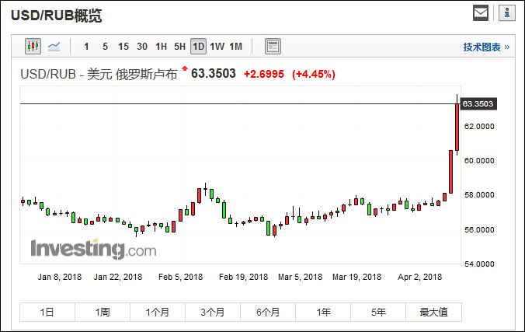The image size is (525, 332).
Task: Click the Jan 8, 2018 date label
Action: click(x=60, y=277)
